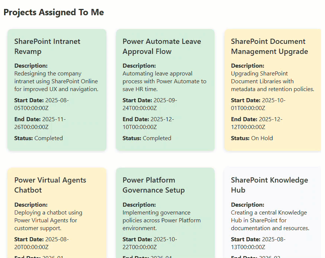
Task: Select the SharePoint Knowledge Hub title
Action: [x=270, y=185]
